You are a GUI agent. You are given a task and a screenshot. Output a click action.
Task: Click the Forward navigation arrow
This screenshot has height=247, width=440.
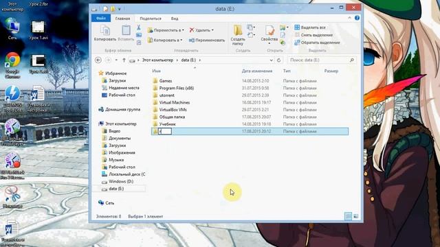(x=108, y=60)
